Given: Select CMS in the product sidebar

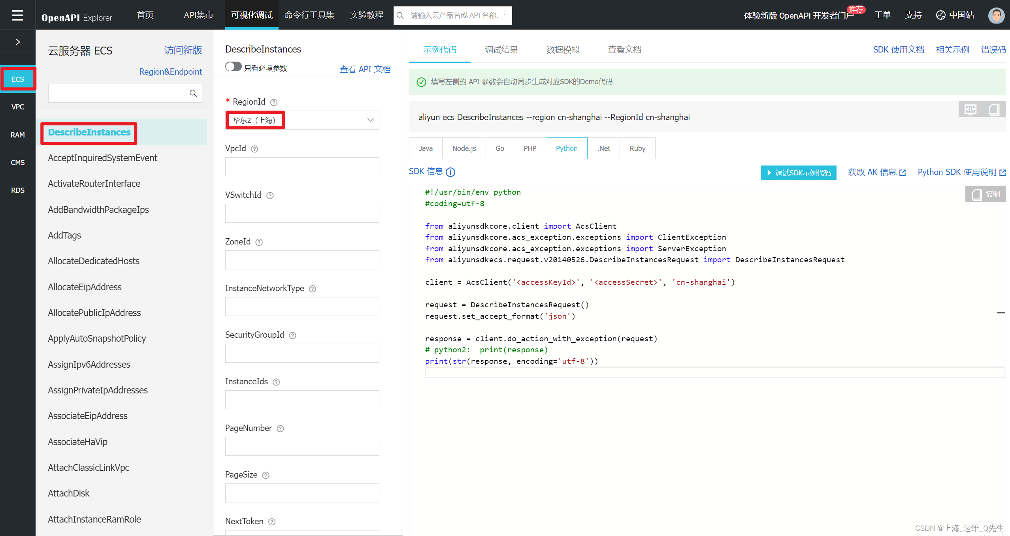Looking at the screenshot, I should [x=18, y=162].
